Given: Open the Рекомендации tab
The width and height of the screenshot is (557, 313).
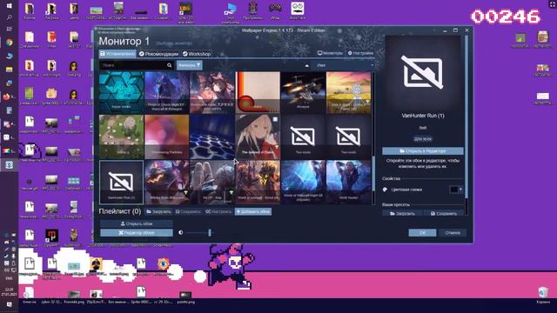Looking at the screenshot, I should [158, 54].
